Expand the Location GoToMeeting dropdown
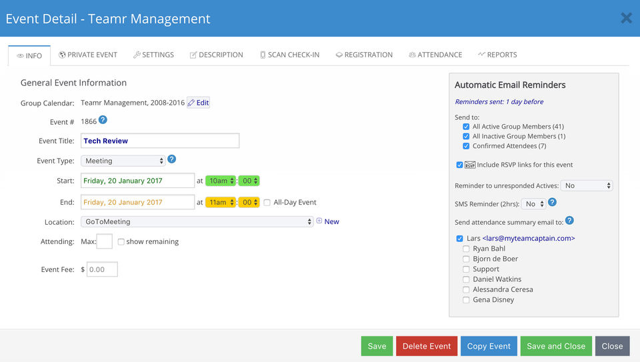The image size is (640, 362). pos(197,221)
